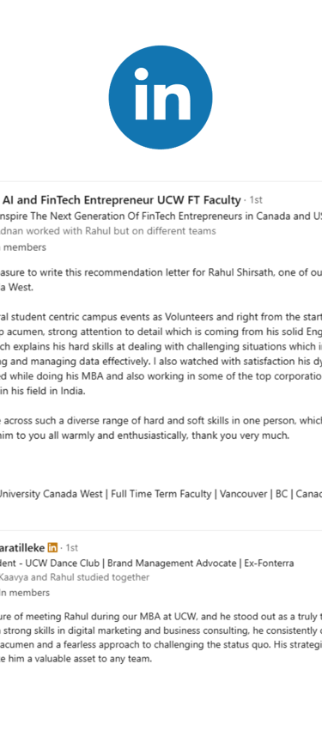
Task: Click the line mentioning his field in India
Action: (43, 391)
